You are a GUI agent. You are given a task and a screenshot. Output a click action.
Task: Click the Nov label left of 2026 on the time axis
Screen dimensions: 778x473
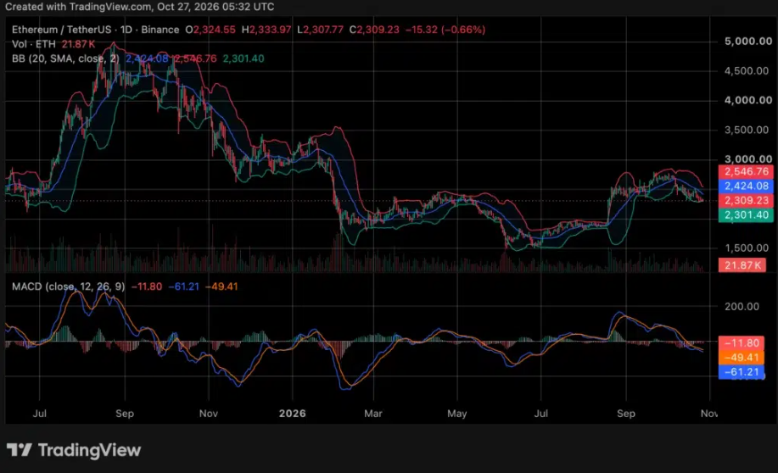pos(209,414)
